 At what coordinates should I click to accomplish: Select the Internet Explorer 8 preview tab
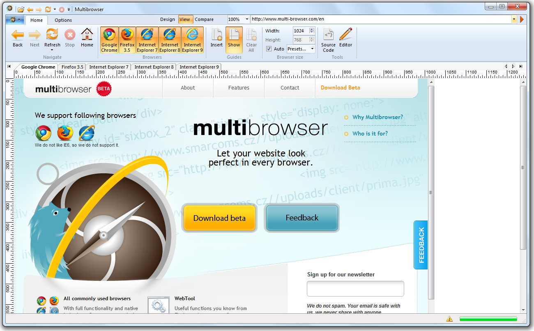(154, 67)
